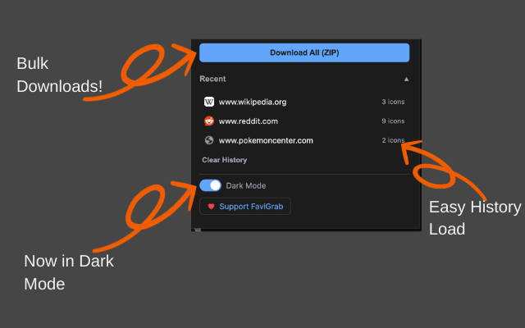
Task: Open www.reddit.com history entry
Action: pos(304,121)
